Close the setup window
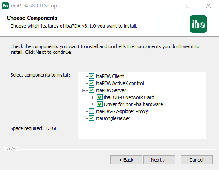The image size is (219, 170). pos(208,6)
